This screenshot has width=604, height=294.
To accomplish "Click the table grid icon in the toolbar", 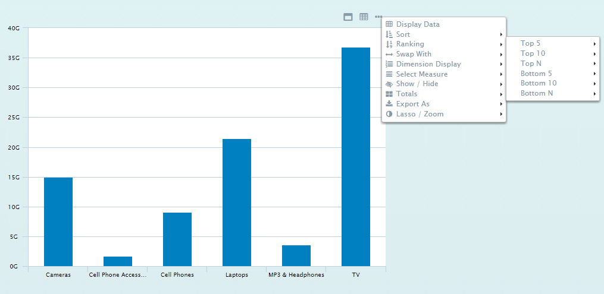I will [x=364, y=17].
